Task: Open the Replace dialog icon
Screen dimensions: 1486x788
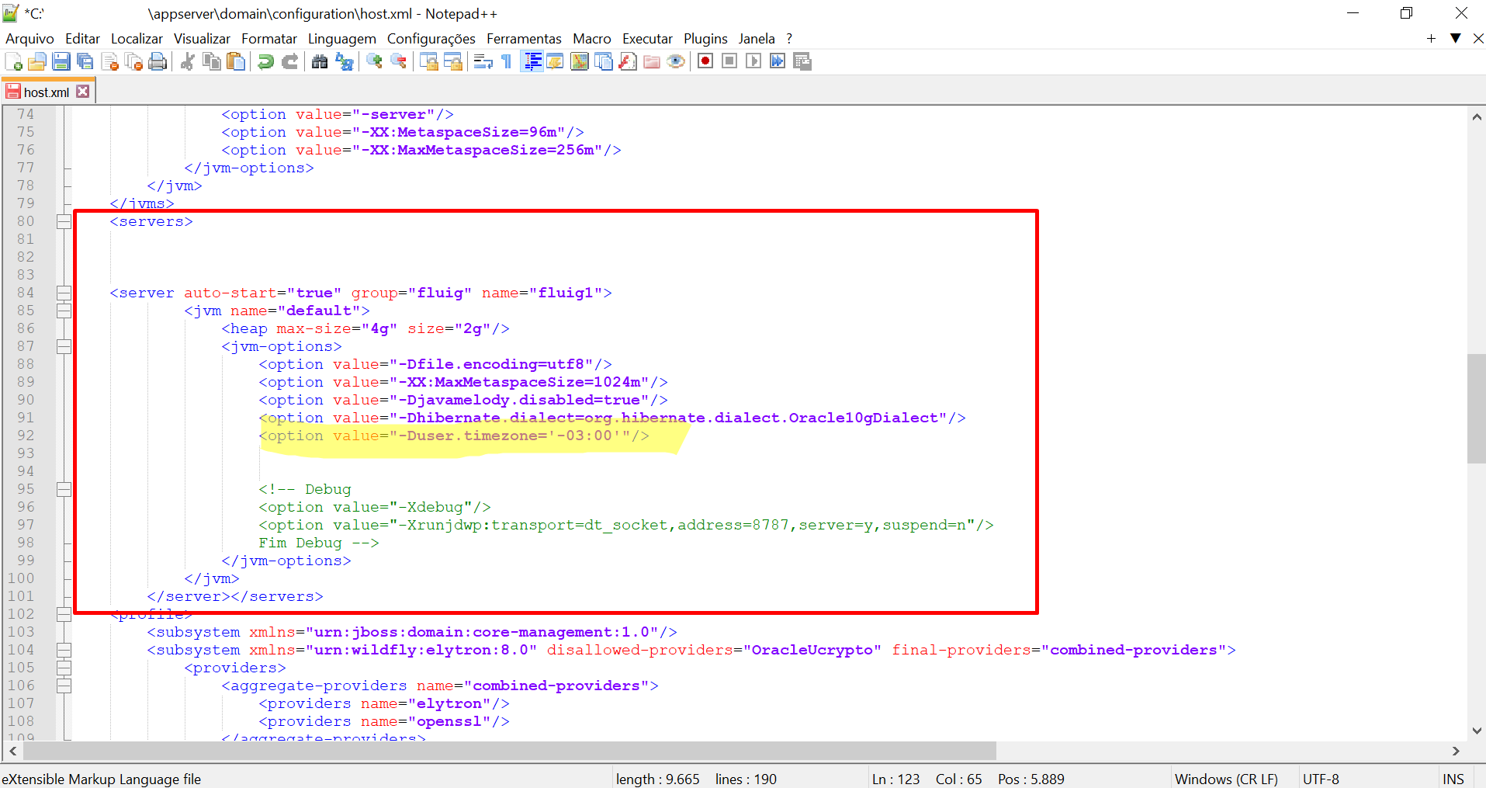Action: click(344, 61)
